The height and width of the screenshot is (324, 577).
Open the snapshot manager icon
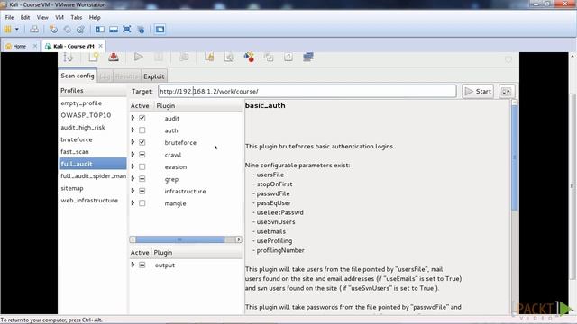[x=80, y=30]
